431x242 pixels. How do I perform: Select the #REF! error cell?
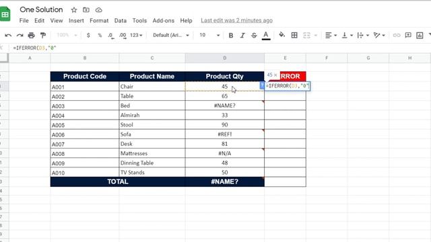click(x=224, y=134)
